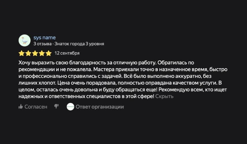247x144 pixels.
Task: Click the first yellow rating star
Action: (x=21, y=53)
